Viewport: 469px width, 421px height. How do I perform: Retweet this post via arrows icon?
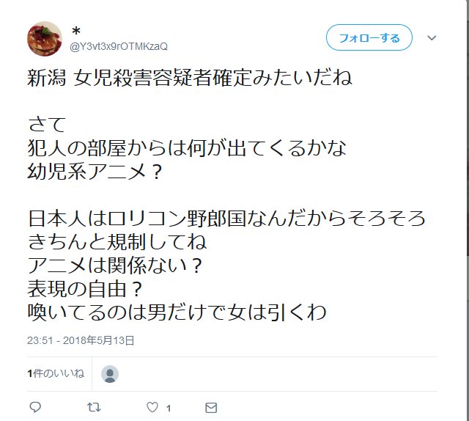point(94,407)
